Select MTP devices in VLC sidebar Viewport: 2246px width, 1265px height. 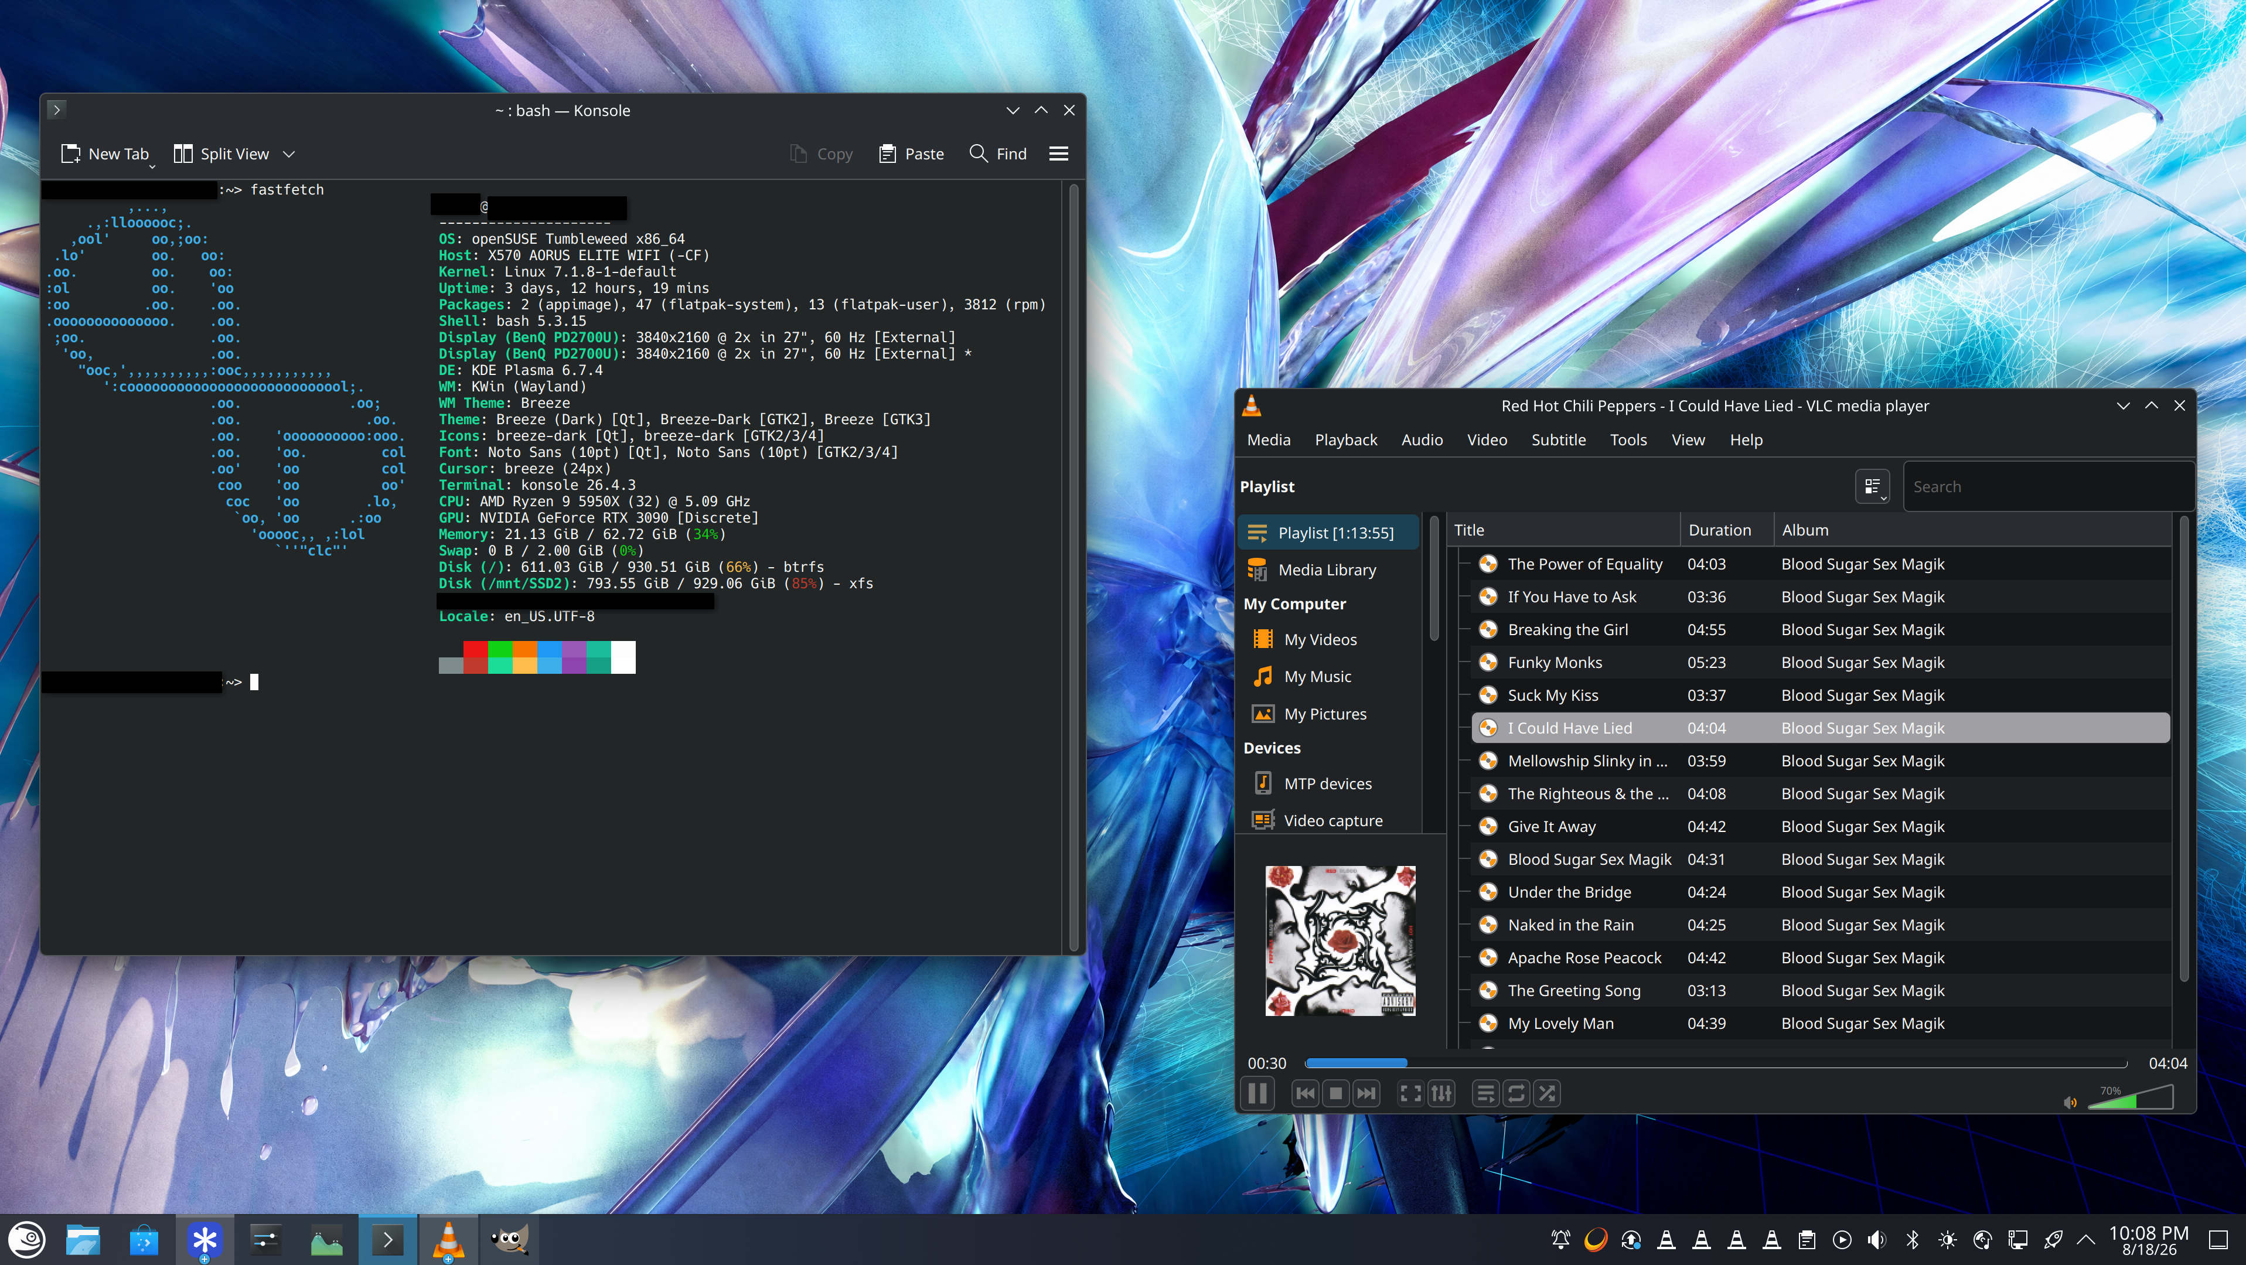(1328, 784)
